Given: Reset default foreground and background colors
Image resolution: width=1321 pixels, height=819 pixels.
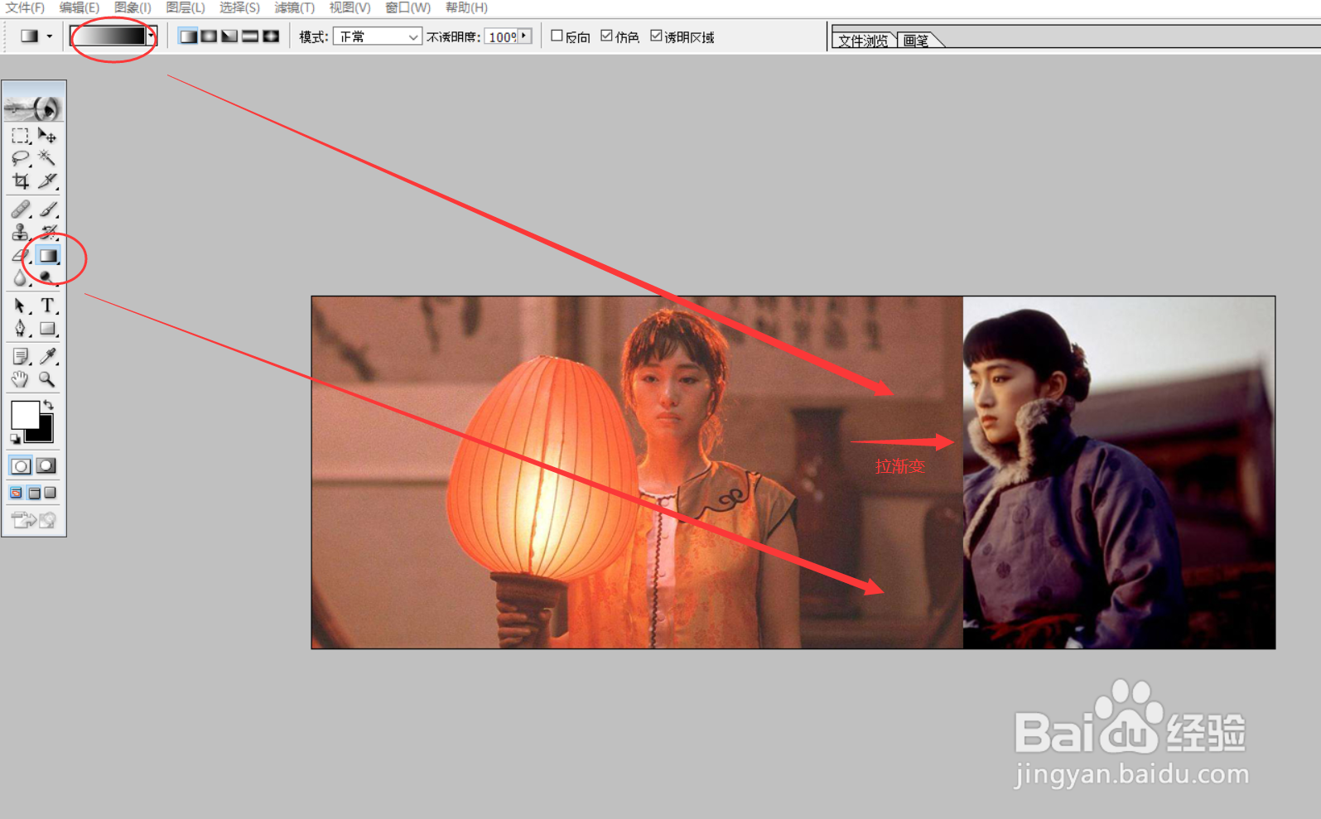Looking at the screenshot, I should pyautogui.click(x=15, y=439).
